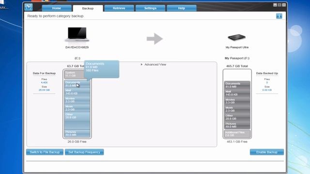Click the Data Backed Up heading
Viewport: 310px width, 174px height.
(x=267, y=73)
